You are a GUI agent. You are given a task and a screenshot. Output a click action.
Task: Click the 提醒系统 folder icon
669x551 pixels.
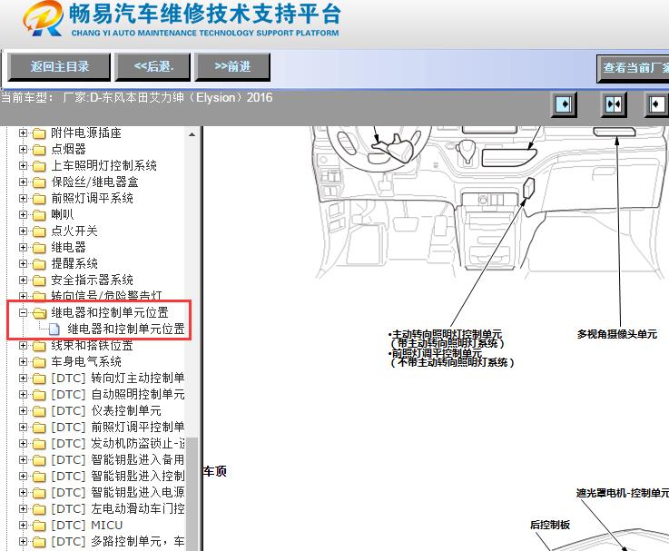click(39, 264)
